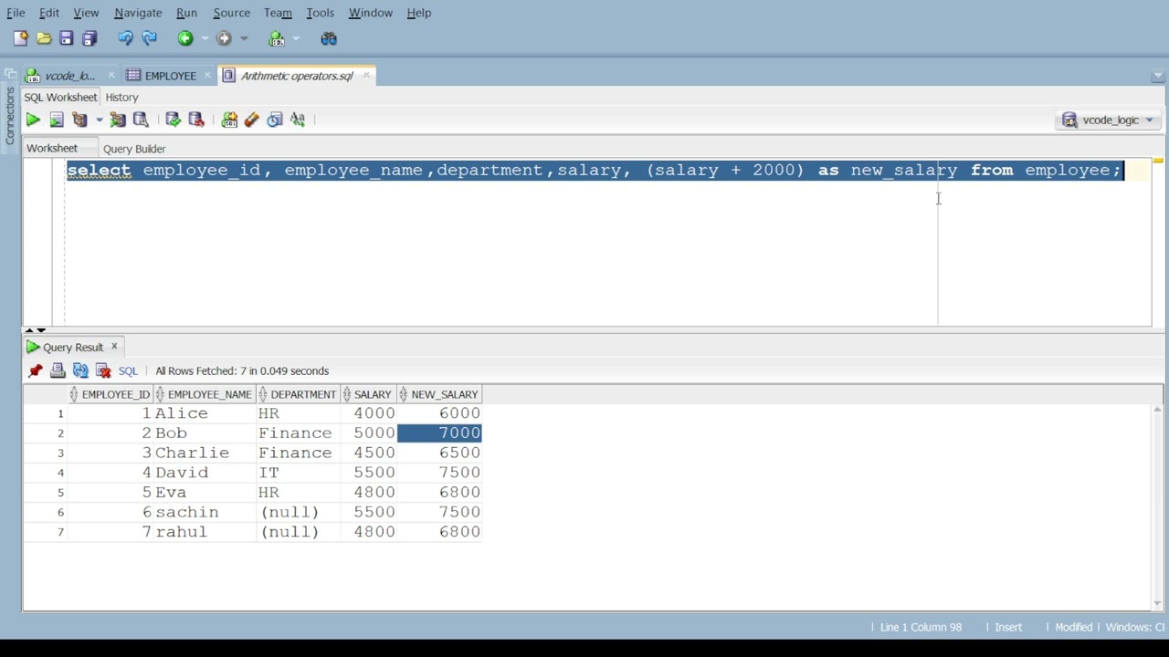Click the To Upper/Lower case icon

(x=298, y=120)
